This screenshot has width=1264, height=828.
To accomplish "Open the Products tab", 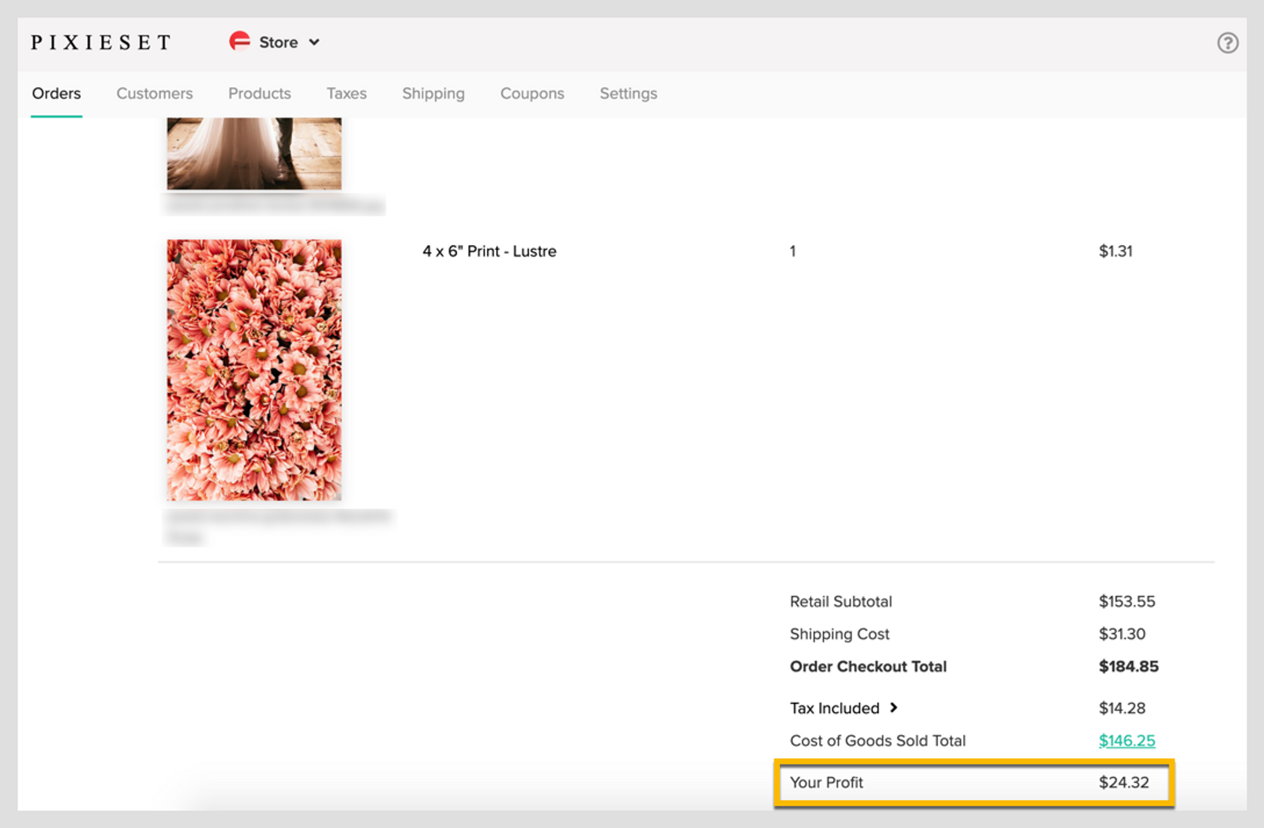I will pos(259,93).
